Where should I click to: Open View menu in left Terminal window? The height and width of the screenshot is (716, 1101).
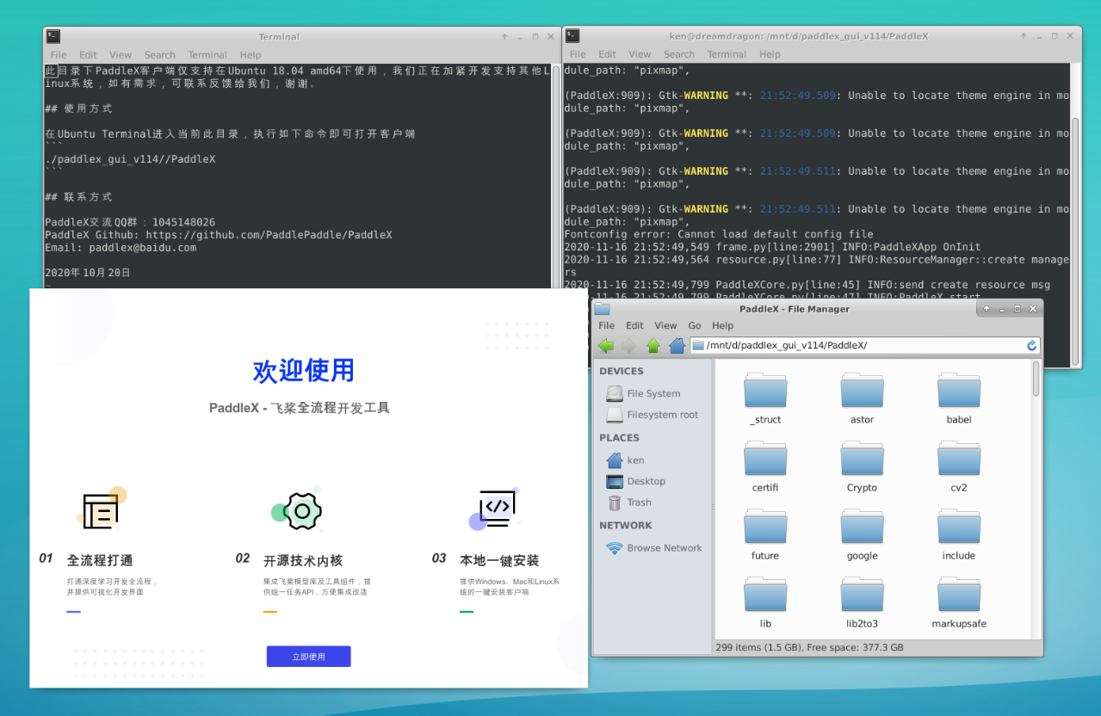click(x=121, y=55)
